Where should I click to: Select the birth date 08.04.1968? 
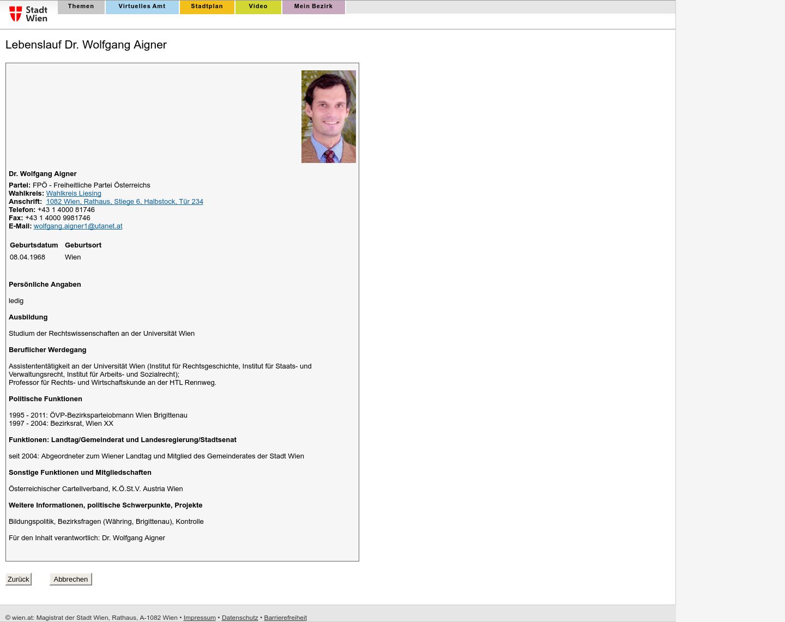[27, 257]
